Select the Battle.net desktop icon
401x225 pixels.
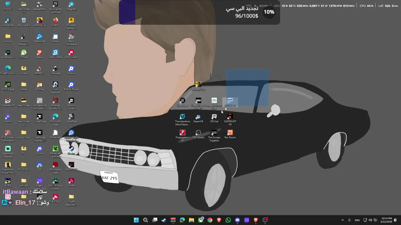click(39, 38)
